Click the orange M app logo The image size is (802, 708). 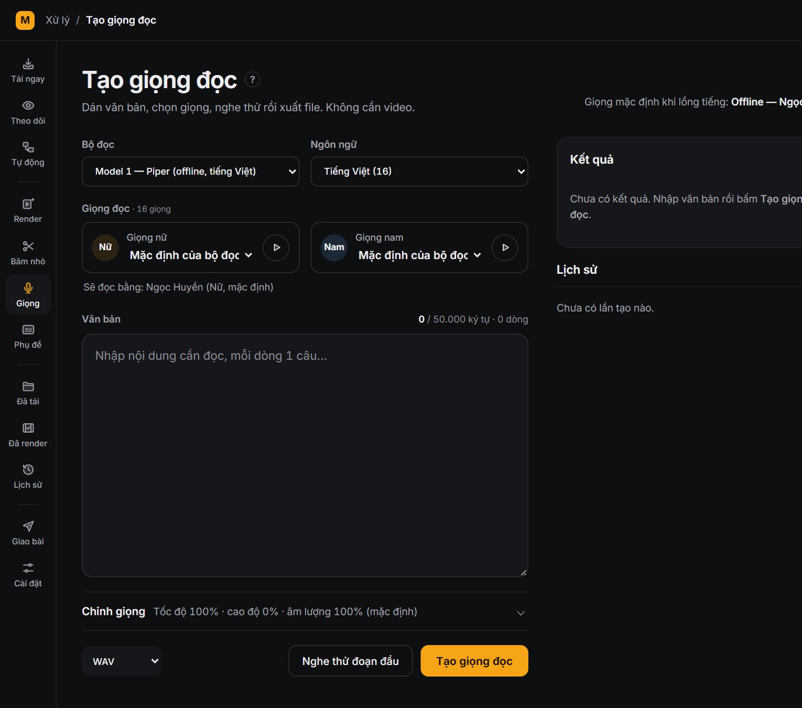coord(25,20)
